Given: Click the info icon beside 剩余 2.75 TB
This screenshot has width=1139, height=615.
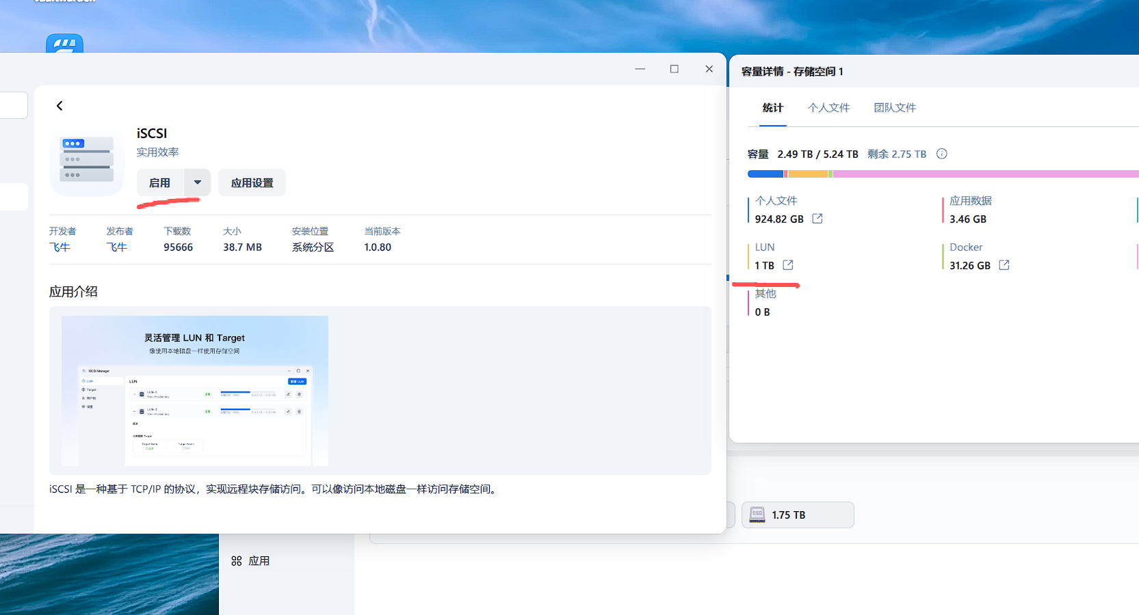Looking at the screenshot, I should click(x=942, y=154).
